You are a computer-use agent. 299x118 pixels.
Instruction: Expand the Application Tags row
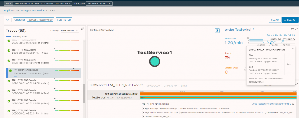click(x=143, y=108)
